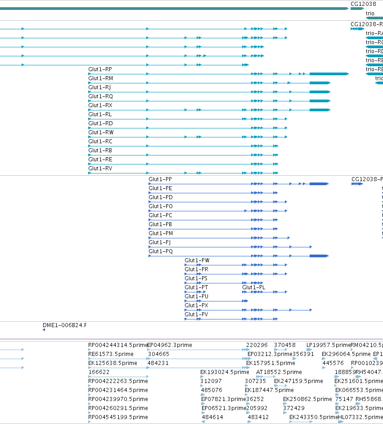The image size is (383, 424).
Task: Select the Glut1-PE protein label
Action: pyautogui.click(x=160, y=188)
